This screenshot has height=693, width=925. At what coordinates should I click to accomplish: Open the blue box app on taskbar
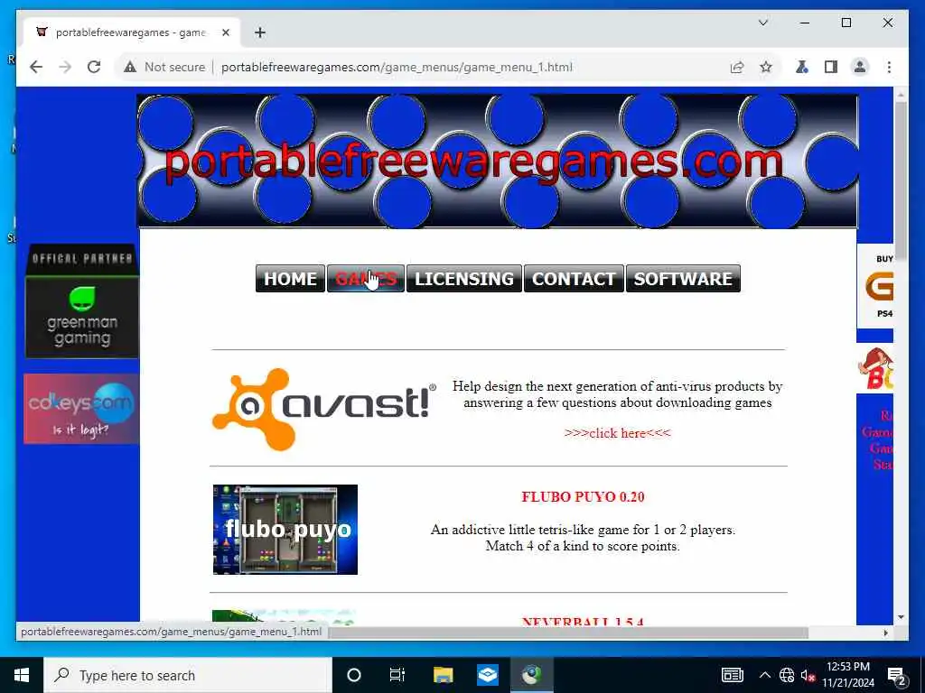tap(488, 675)
